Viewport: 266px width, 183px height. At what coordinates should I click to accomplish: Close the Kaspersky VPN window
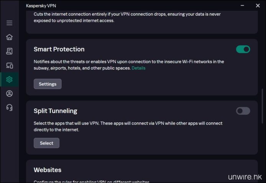click(x=258, y=6)
